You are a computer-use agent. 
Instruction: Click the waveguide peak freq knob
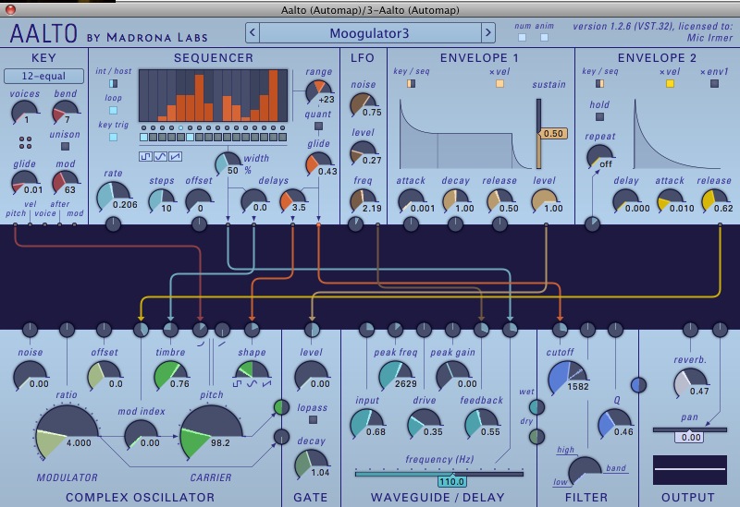396,375
